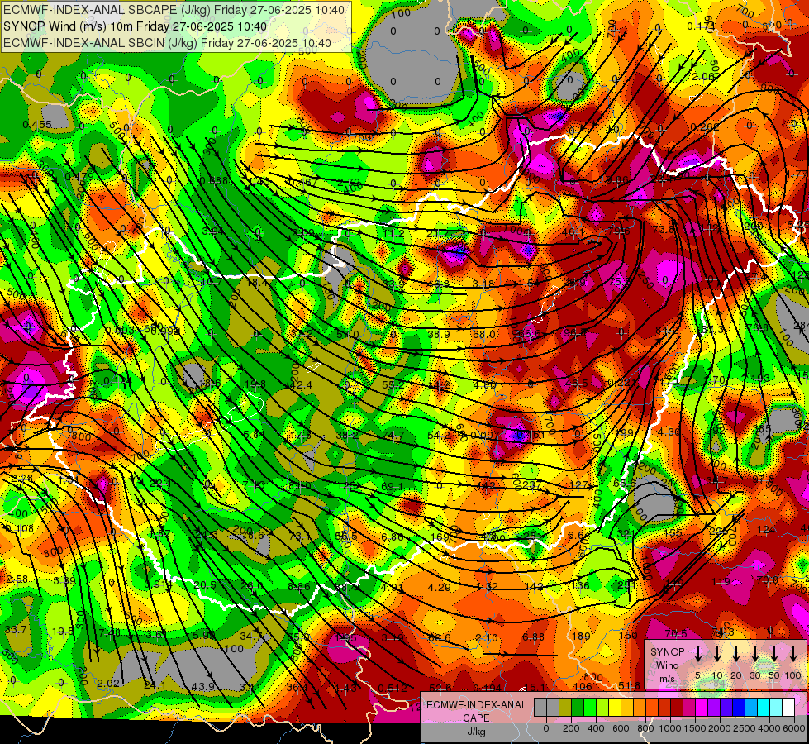Screen dimensions: 809x744
Task: Click the map value 42.4
Action: 302,384
